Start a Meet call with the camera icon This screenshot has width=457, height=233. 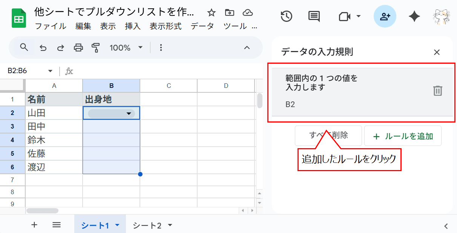(345, 17)
